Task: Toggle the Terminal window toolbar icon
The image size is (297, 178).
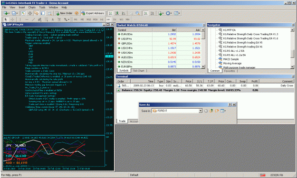Action: click(43, 13)
